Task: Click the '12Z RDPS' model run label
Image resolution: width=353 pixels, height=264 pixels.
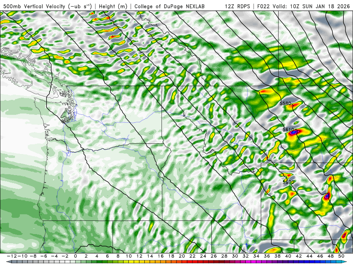Action: (x=237, y=6)
